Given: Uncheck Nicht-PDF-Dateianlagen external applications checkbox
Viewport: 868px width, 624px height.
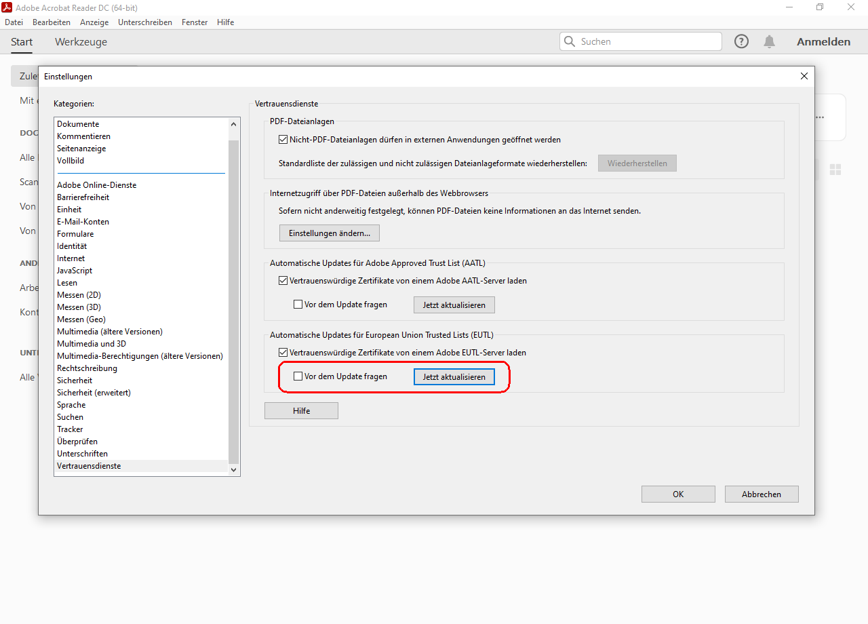Looking at the screenshot, I should click(x=283, y=140).
